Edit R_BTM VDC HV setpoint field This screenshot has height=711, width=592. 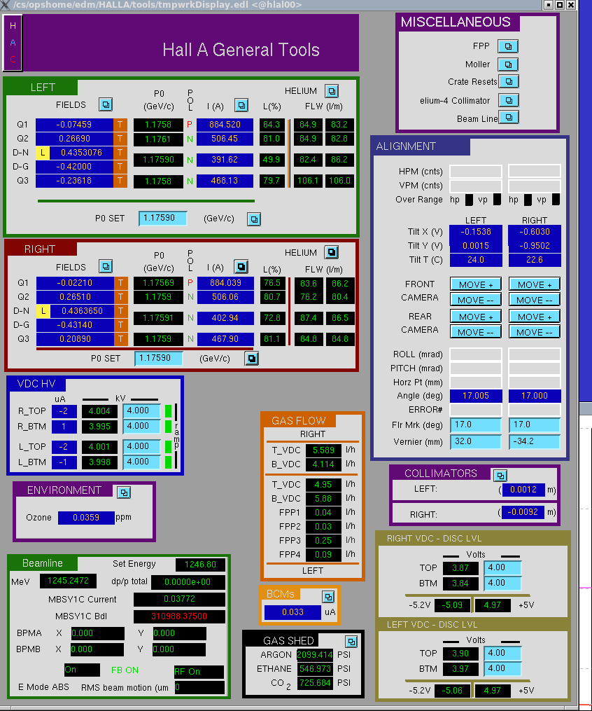tap(141, 426)
